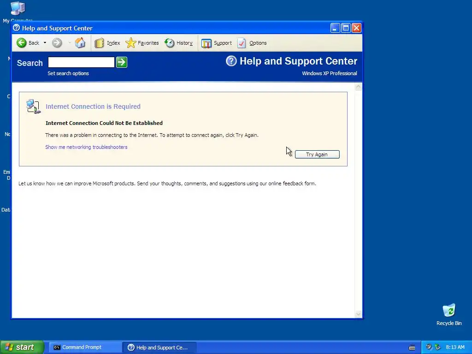Viewport: 472px width, 354px height.
Task: Maximize the Help and Support Center window
Action: pyautogui.click(x=346, y=28)
